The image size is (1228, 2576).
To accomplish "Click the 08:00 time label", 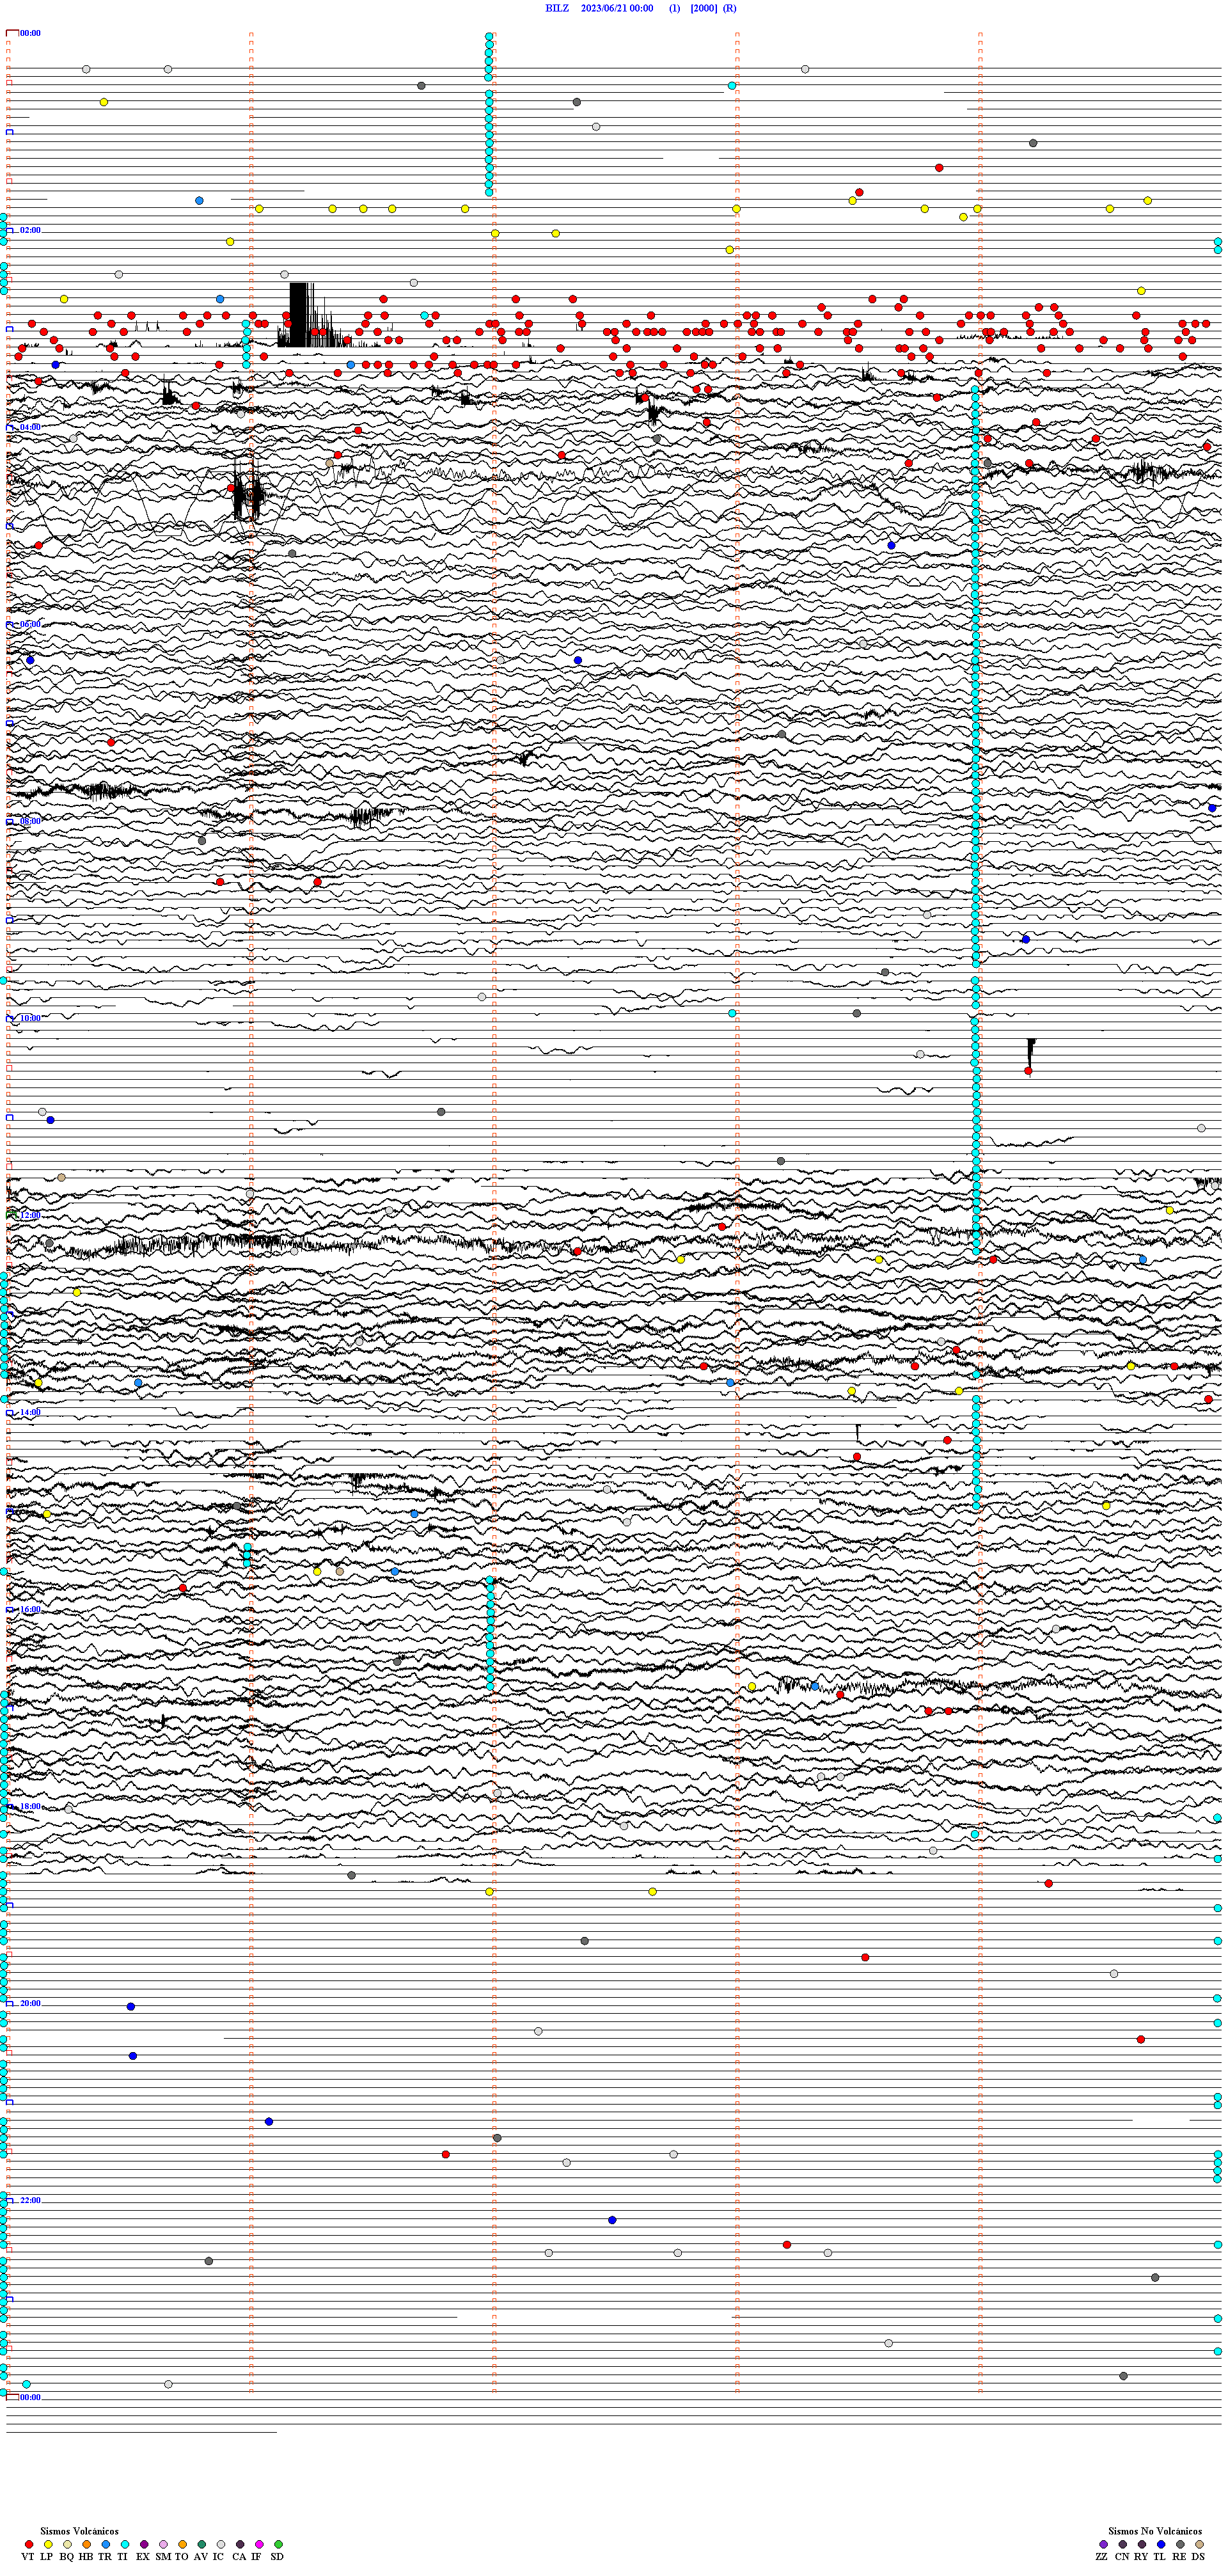I will coord(30,821).
